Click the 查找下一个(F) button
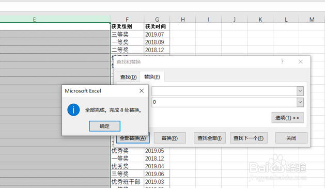 click(x=249, y=138)
